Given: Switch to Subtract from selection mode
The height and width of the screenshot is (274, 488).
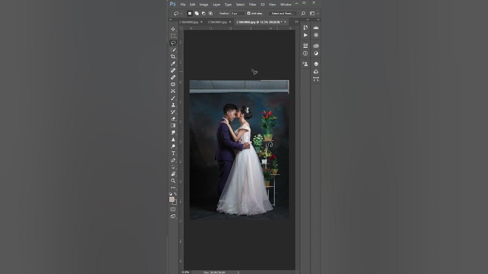Looking at the screenshot, I should point(204,13).
